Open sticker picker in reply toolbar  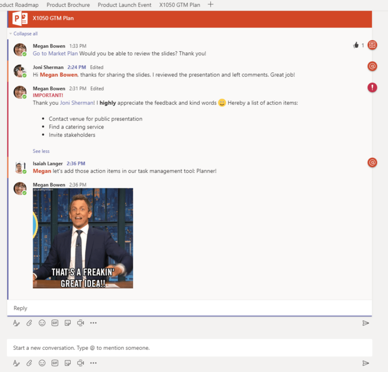click(67, 323)
